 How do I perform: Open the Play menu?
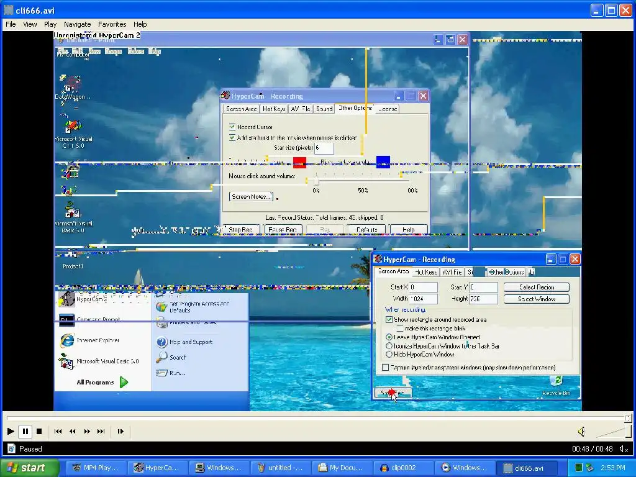pos(50,24)
